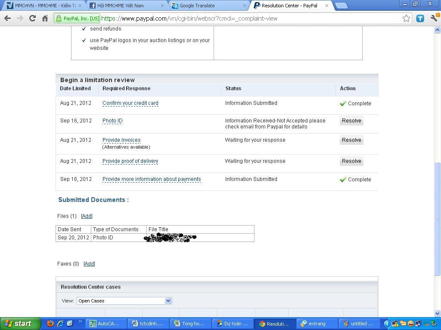441x330 pixels.
Task: Resolve the proof of delivery requirement
Action: (351, 161)
